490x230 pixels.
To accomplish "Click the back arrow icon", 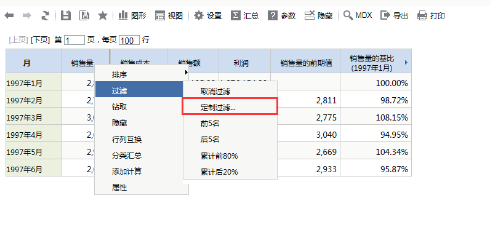I will tap(9, 15).
